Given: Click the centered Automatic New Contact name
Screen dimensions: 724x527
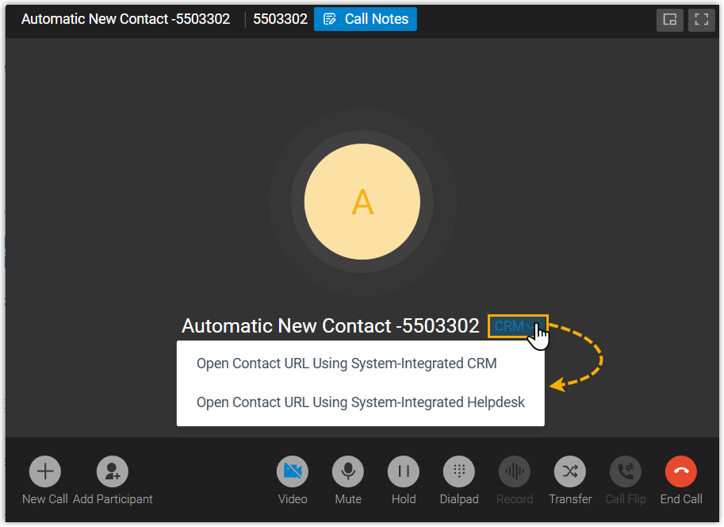Looking at the screenshot, I should (x=330, y=326).
